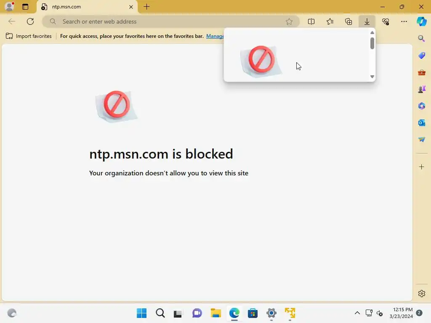Refresh the current page

pos(30,21)
